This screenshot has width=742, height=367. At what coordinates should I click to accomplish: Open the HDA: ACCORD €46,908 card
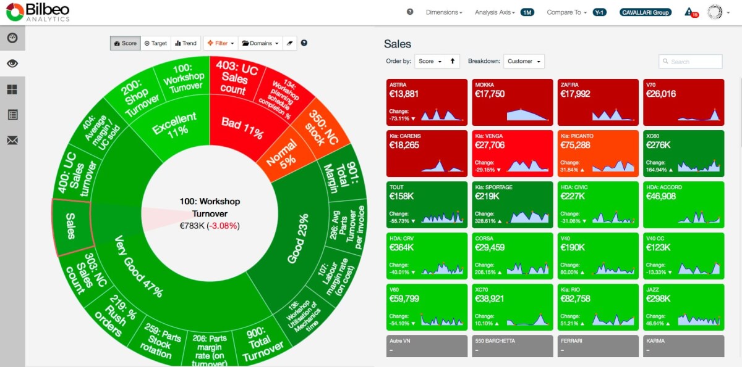[x=683, y=205]
